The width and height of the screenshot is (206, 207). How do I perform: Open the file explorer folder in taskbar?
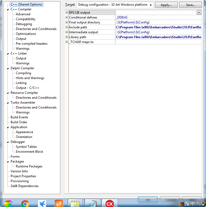(x=75, y=203)
